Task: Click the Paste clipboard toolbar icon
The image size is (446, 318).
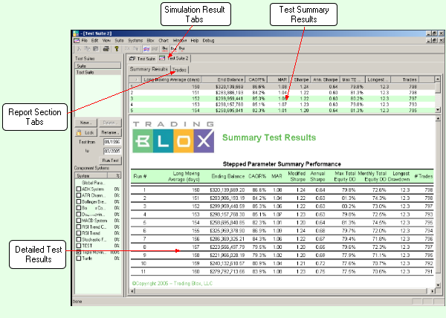Action: (x=96, y=49)
